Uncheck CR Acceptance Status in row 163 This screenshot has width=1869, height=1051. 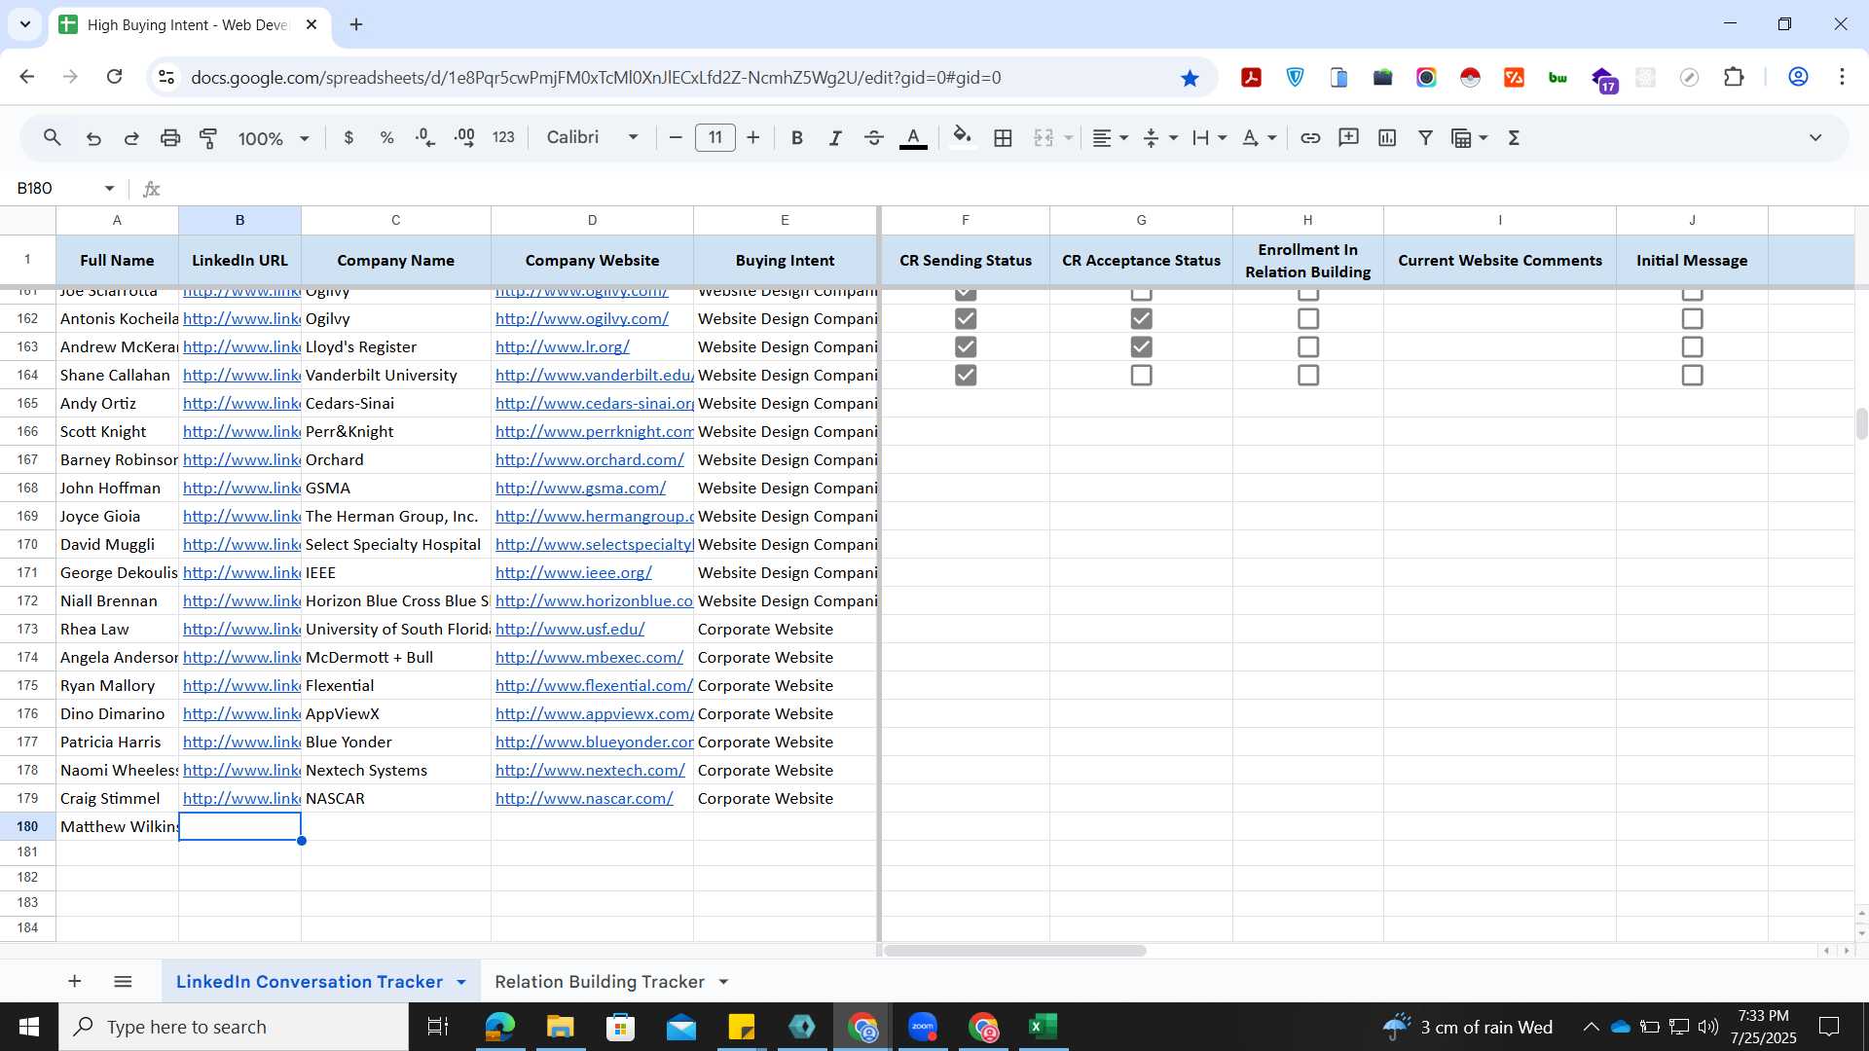click(1141, 346)
